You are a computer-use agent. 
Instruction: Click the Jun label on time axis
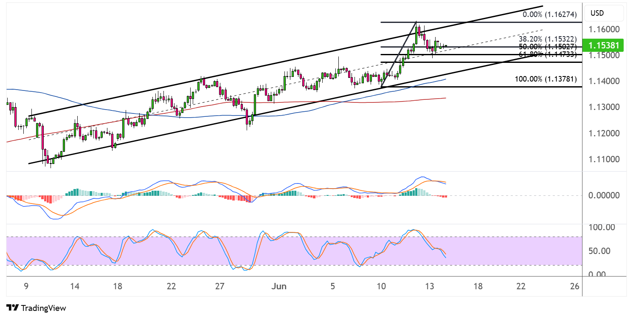[279, 286]
